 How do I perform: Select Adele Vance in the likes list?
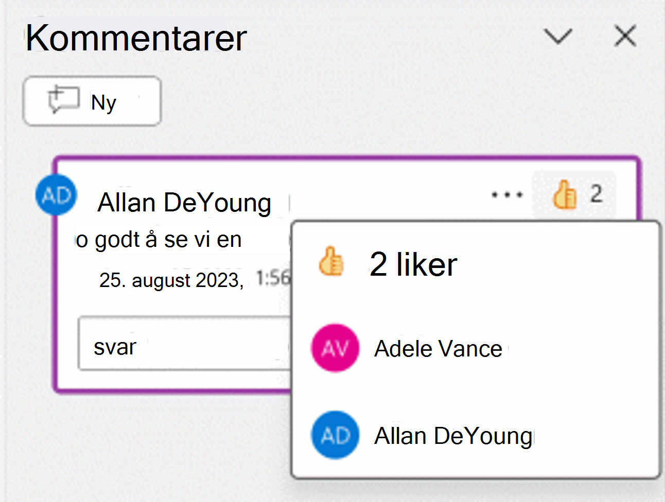pos(438,349)
